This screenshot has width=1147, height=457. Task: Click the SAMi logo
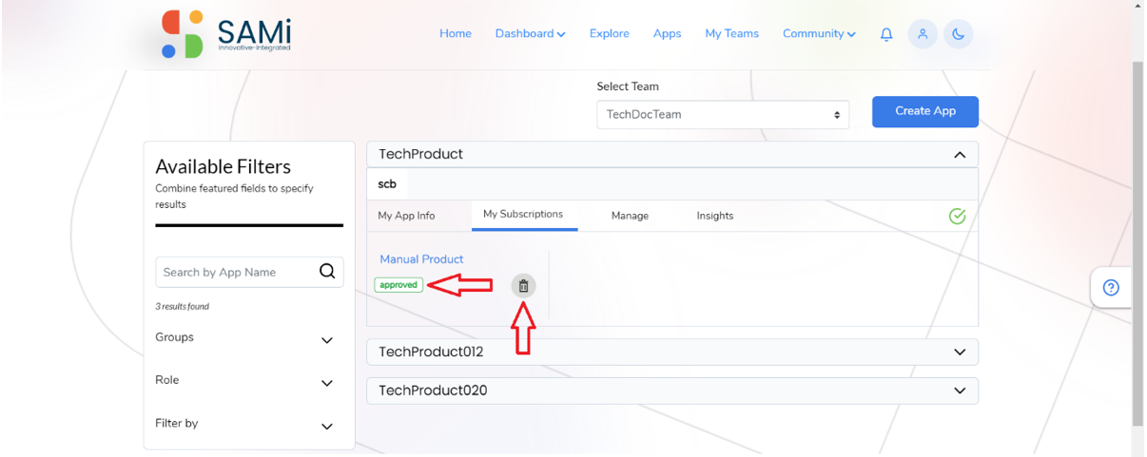coord(225,34)
